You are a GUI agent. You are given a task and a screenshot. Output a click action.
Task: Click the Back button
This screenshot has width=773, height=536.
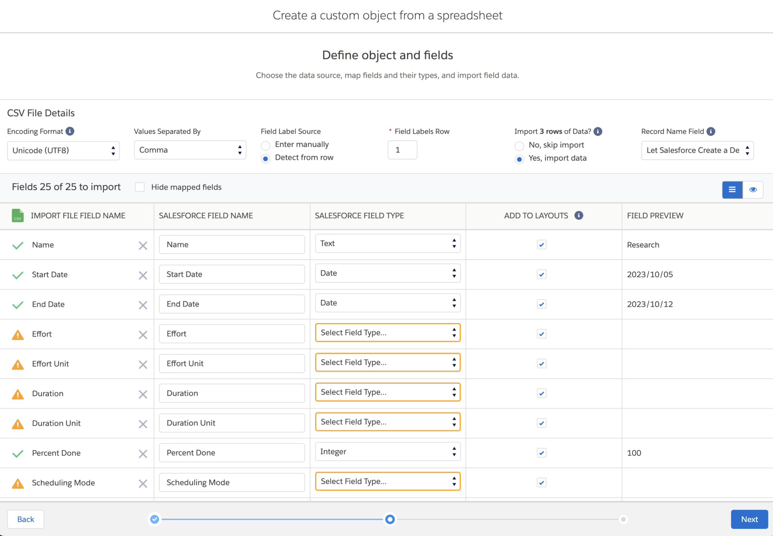pyautogui.click(x=25, y=519)
